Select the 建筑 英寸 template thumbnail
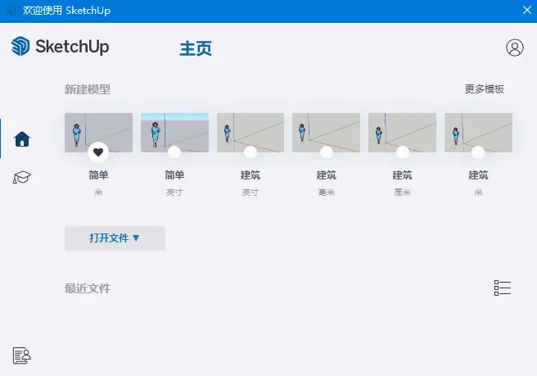This screenshot has width=537, height=376. click(250, 133)
